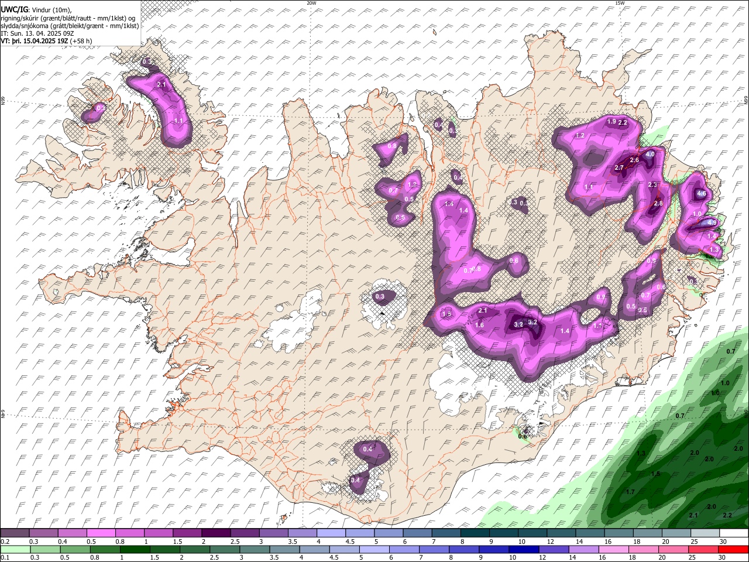
Task: Click the UWC/IG title text
Action: pyautogui.click(x=14, y=10)
